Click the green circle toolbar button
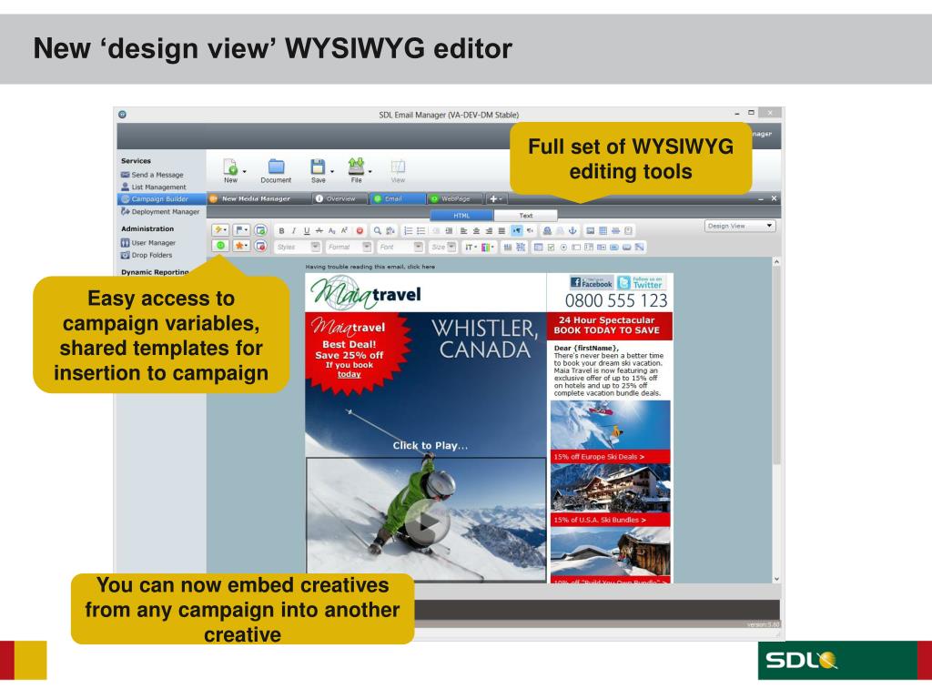This screenshot has width=932, height=699. click(220, 246)
